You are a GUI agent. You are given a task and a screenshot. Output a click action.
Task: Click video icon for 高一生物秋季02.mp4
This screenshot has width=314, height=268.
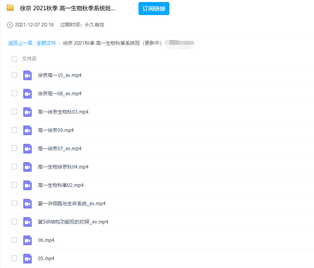click(27, 185)
